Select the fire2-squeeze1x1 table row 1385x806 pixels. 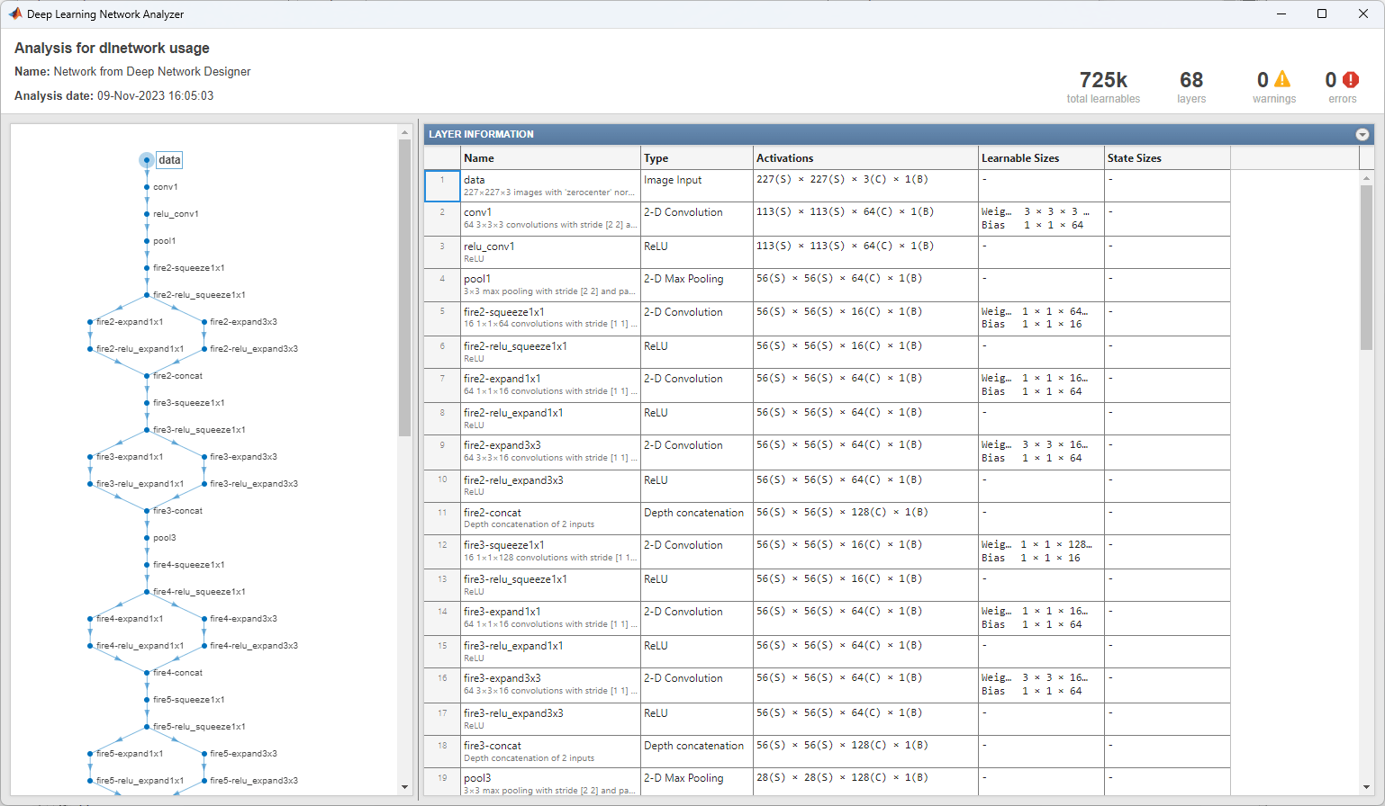click(x=549, y=318)
